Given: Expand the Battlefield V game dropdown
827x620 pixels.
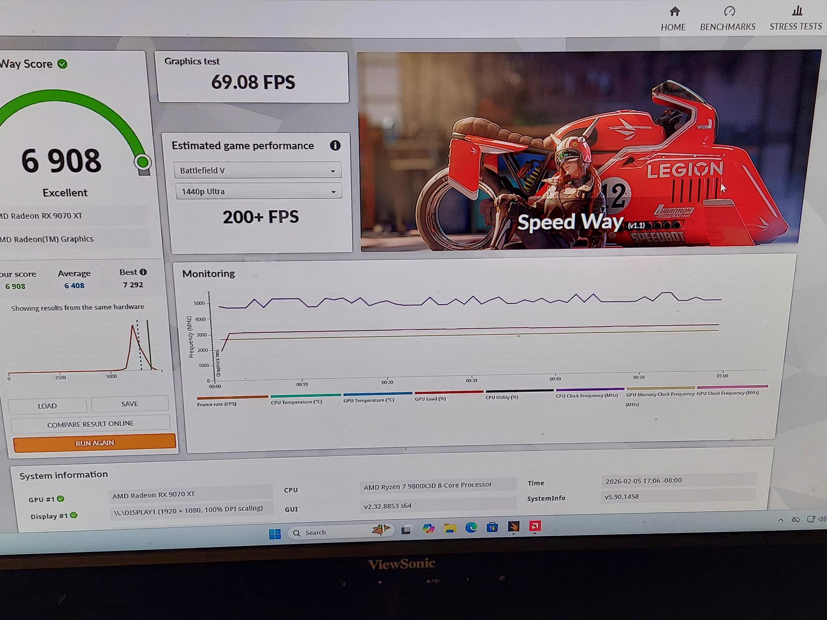Looking at the screenshot, I should pyautogui.click(x=257, y=170).
